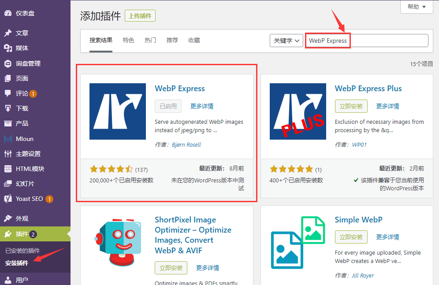Click the Mloun logo icon
The image size is (439, 285).
pyautogui.click(x=8, y=139)
